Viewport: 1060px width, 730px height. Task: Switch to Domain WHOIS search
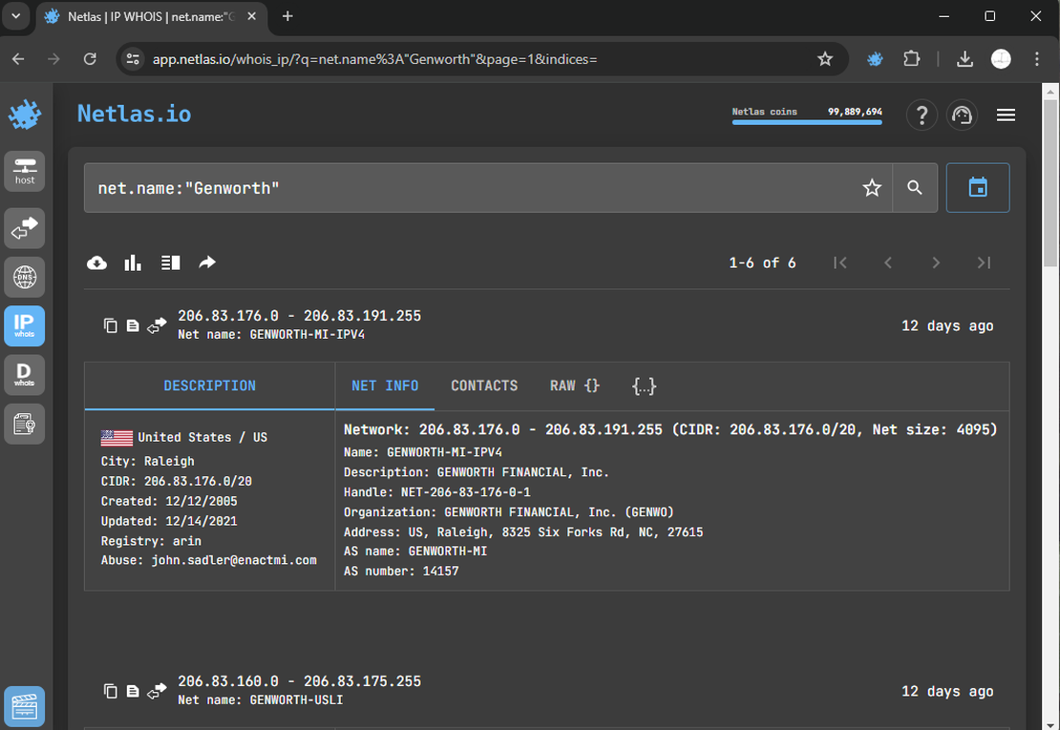pos(25,374)
